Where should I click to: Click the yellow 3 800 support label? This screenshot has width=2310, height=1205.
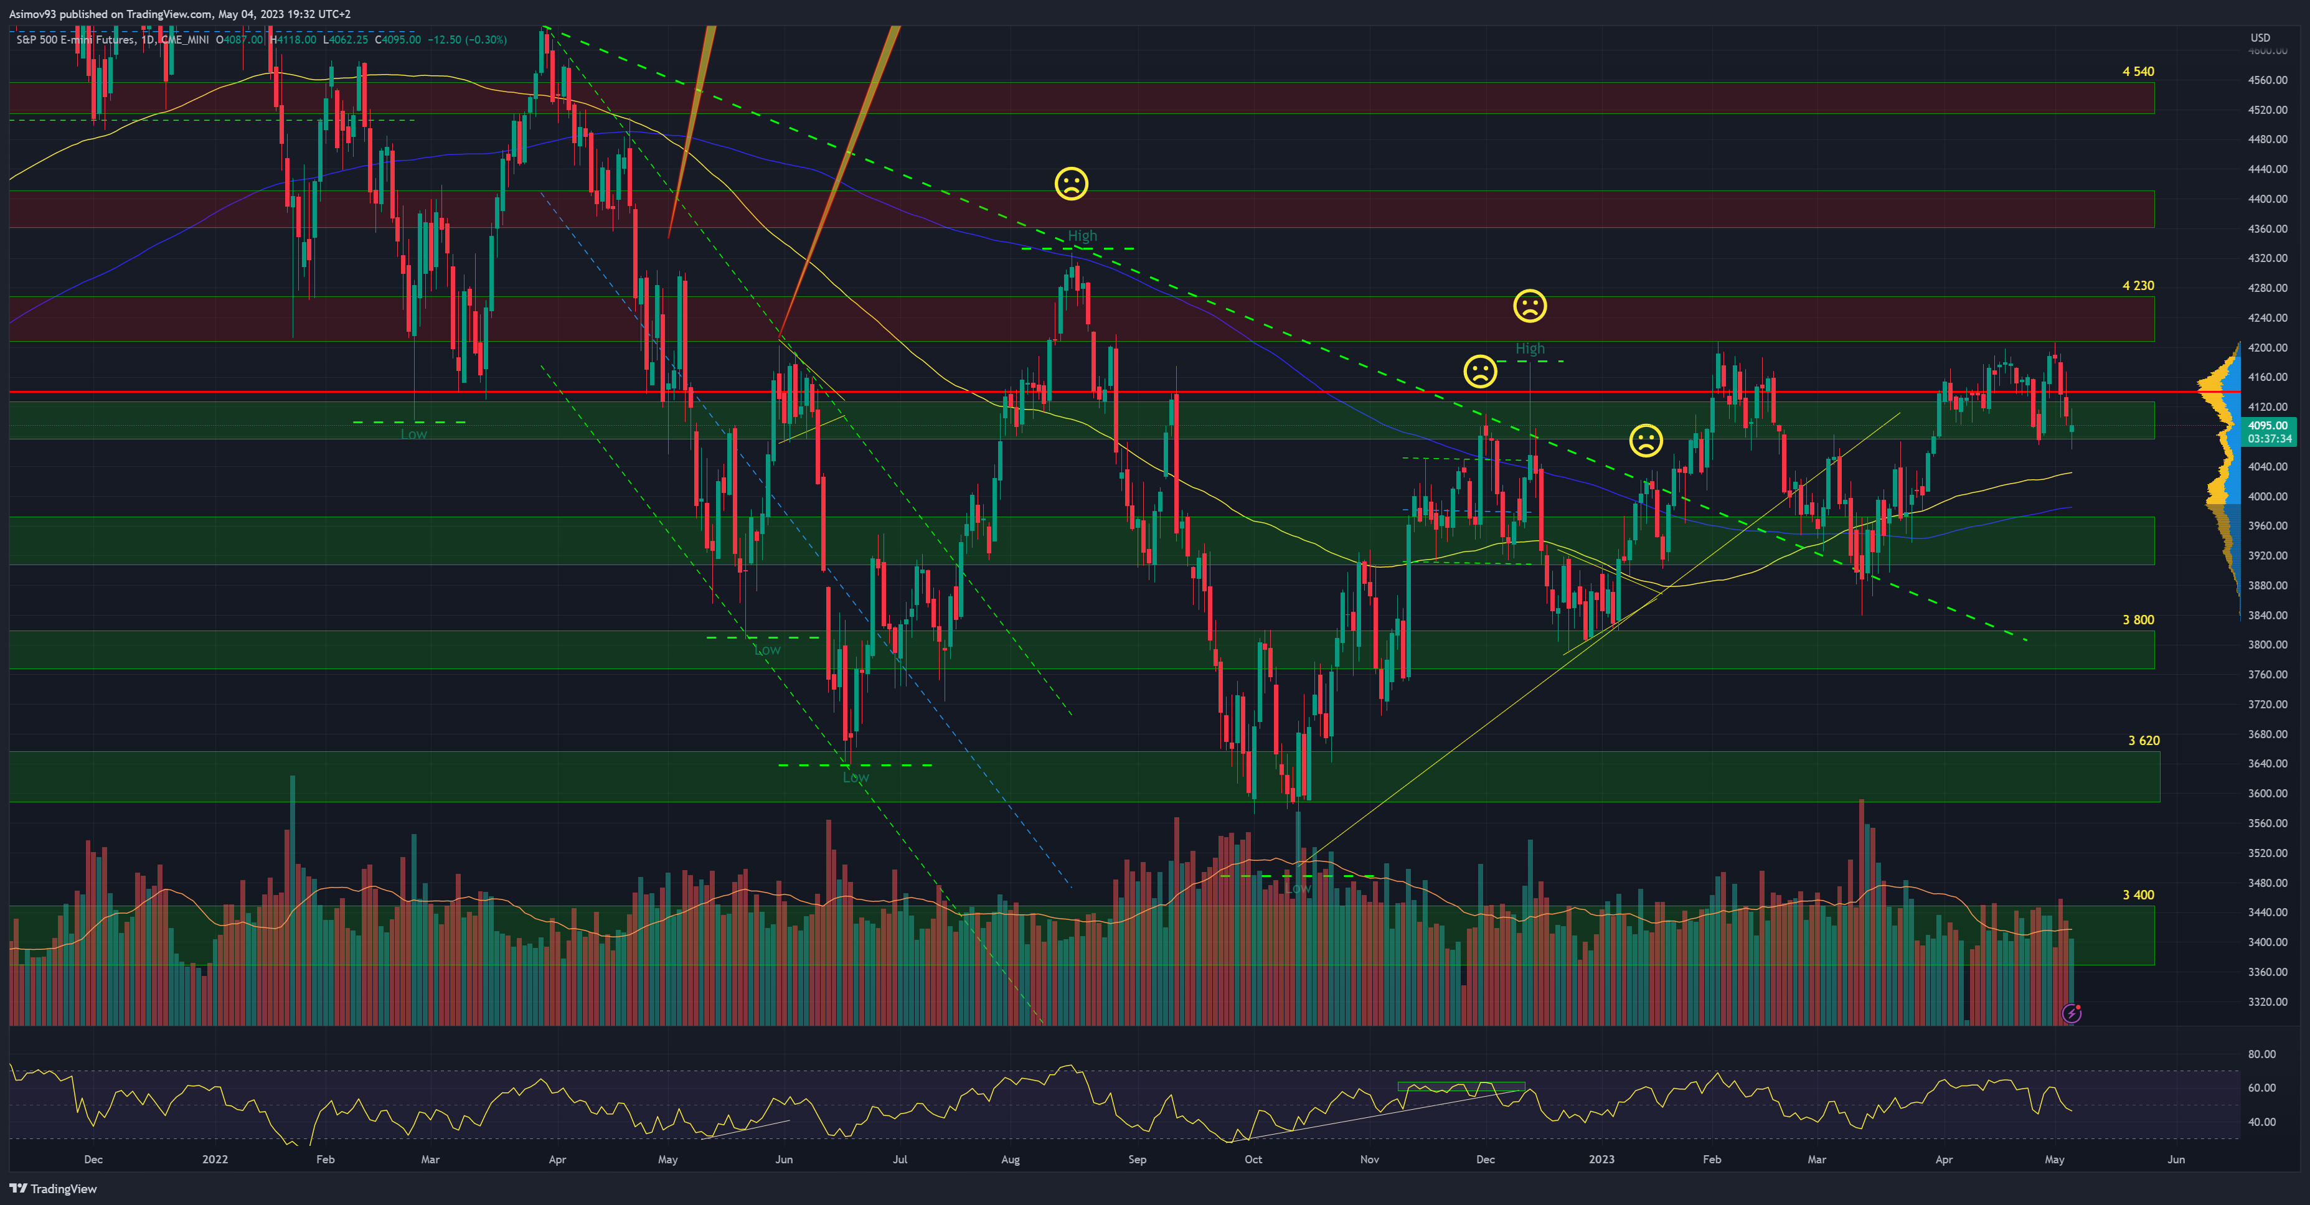point(2138,619)
